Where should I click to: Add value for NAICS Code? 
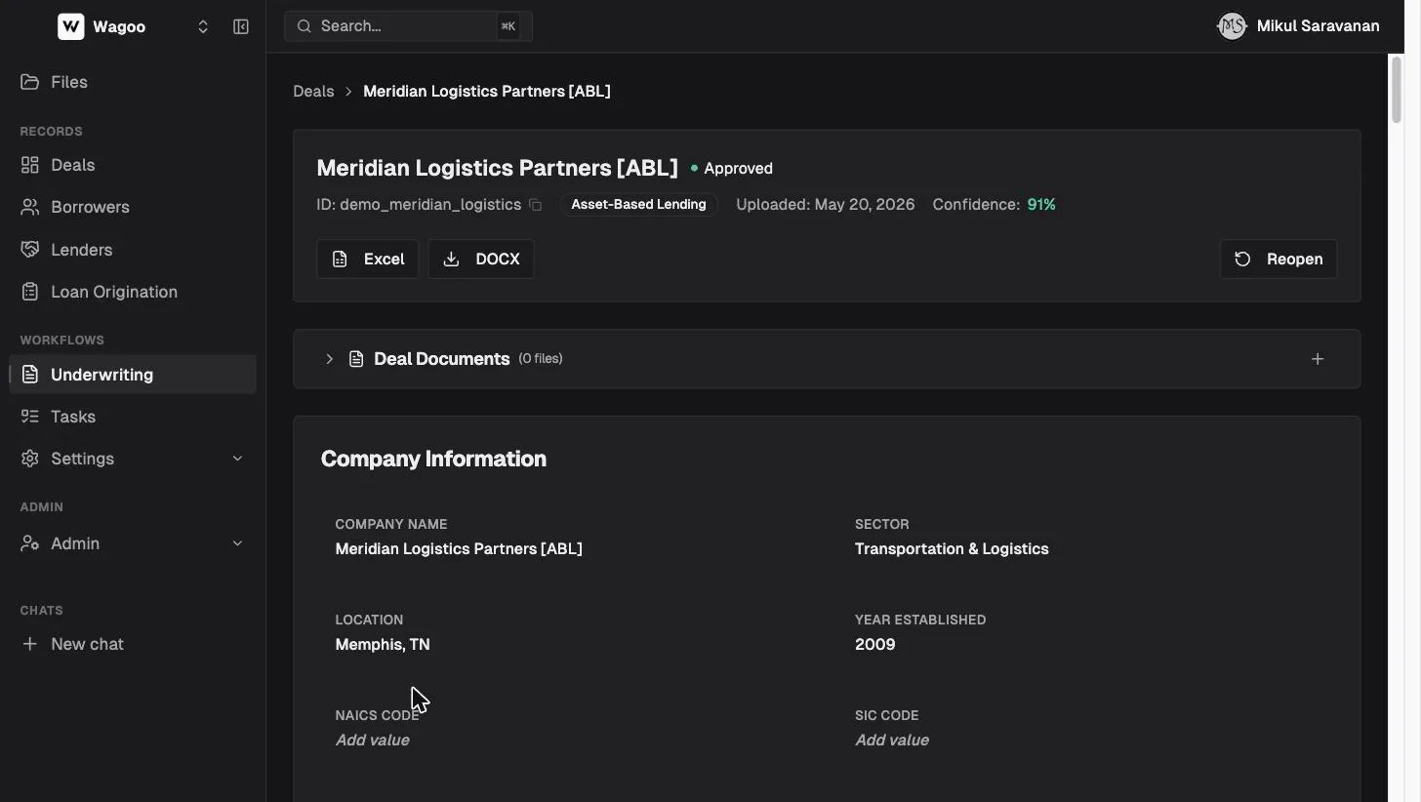[x=372, y=741]
